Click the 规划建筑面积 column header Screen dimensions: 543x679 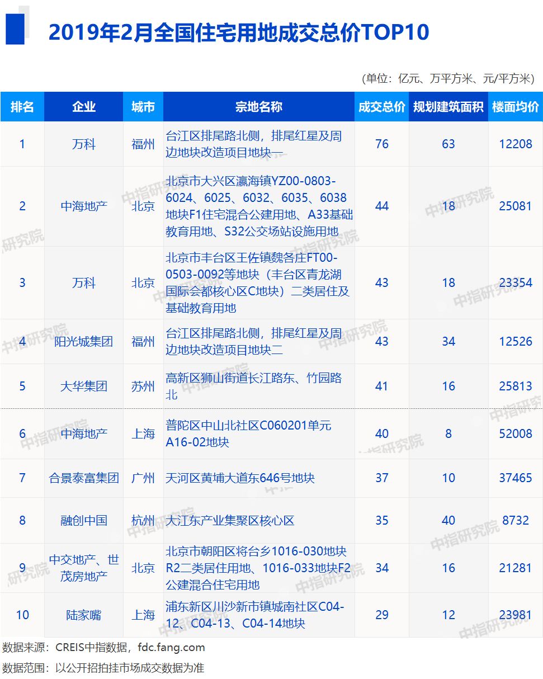click(x=448, y=107)
